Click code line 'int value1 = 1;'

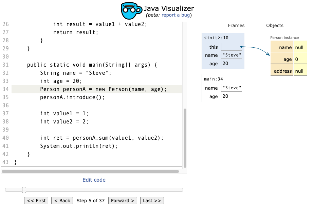coord(64,114)
